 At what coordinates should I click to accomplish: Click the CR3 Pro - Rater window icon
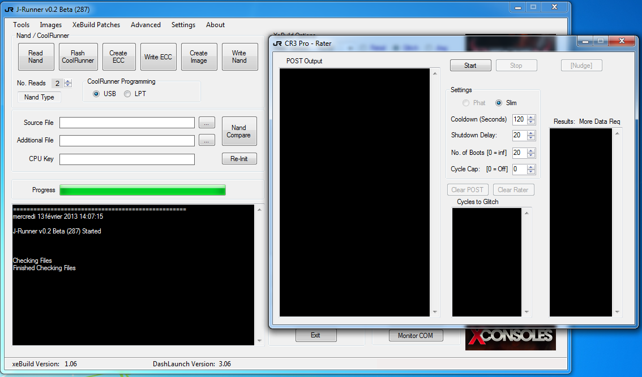point(277,44)
